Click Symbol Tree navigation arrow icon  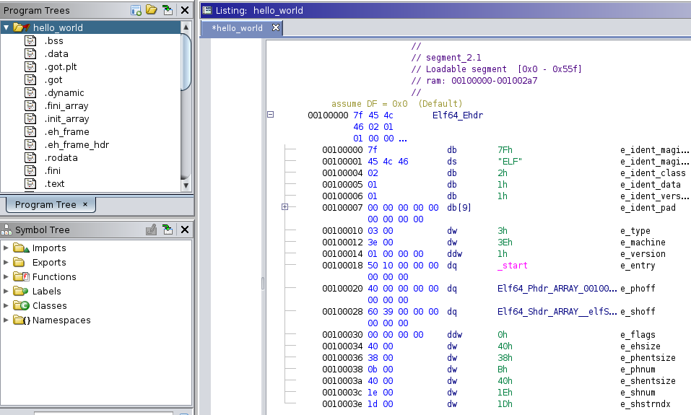[x=168, y=230]
